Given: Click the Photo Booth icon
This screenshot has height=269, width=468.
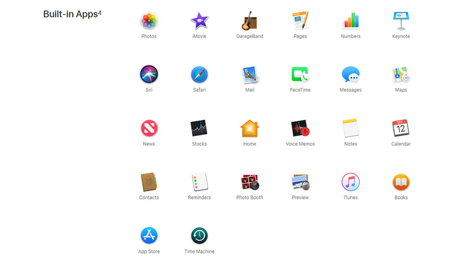Looking at the screenshot, I should tap(250, 182).
